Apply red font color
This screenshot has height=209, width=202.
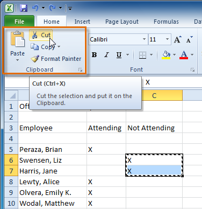184,55
